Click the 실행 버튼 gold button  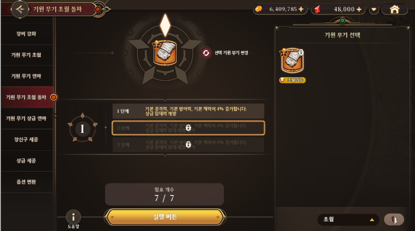pyautogui.click(x=165, y=217)
